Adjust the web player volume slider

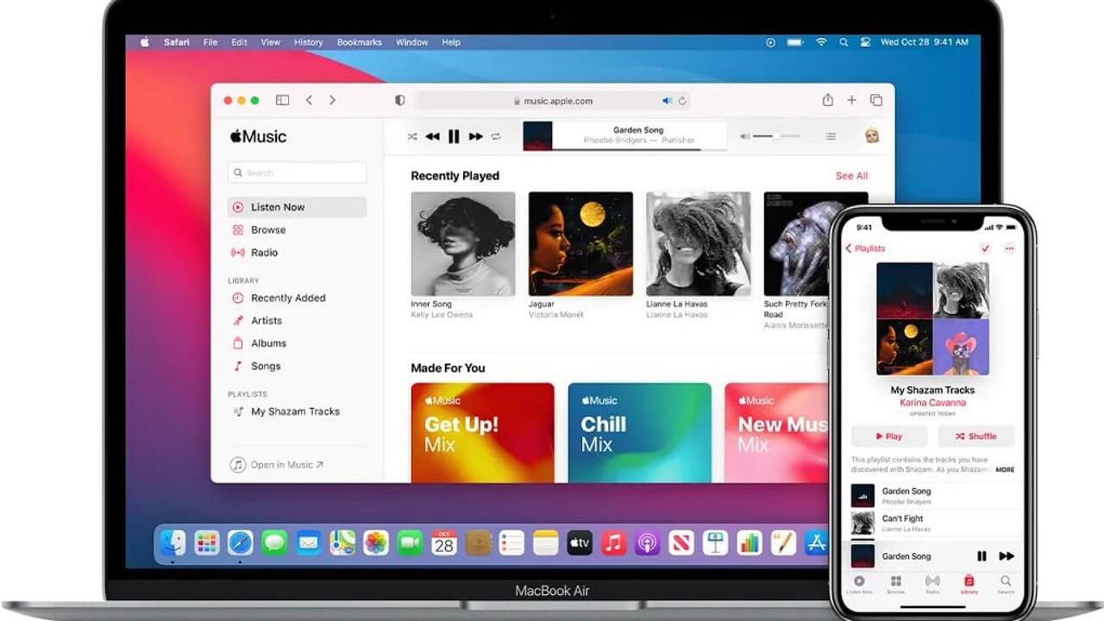[x=775, y=136]
